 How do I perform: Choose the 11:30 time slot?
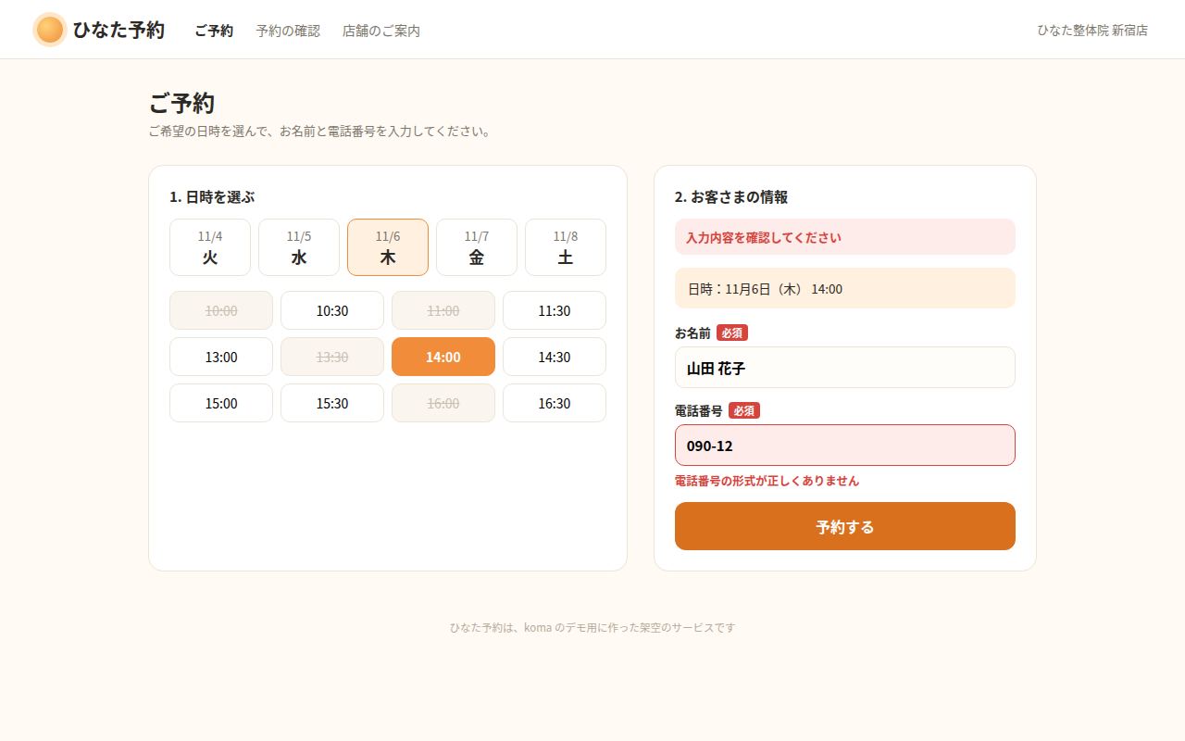pyautogui.click(x=555, y=310)
